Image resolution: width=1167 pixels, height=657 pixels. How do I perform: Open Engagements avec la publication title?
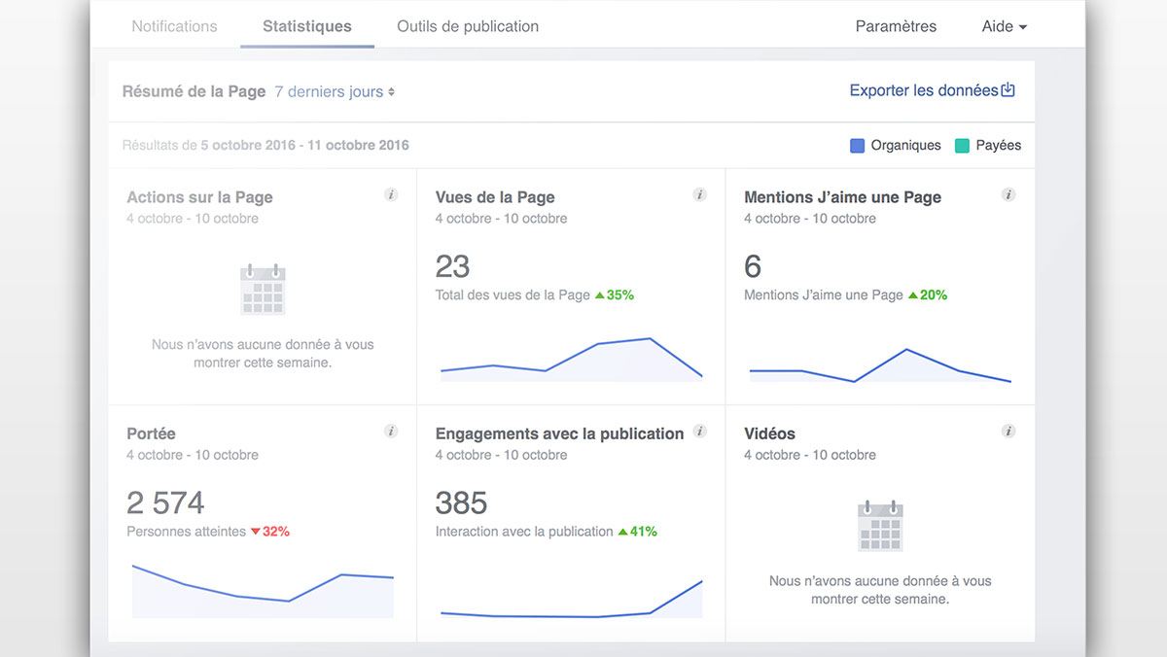tap(559, 433)
